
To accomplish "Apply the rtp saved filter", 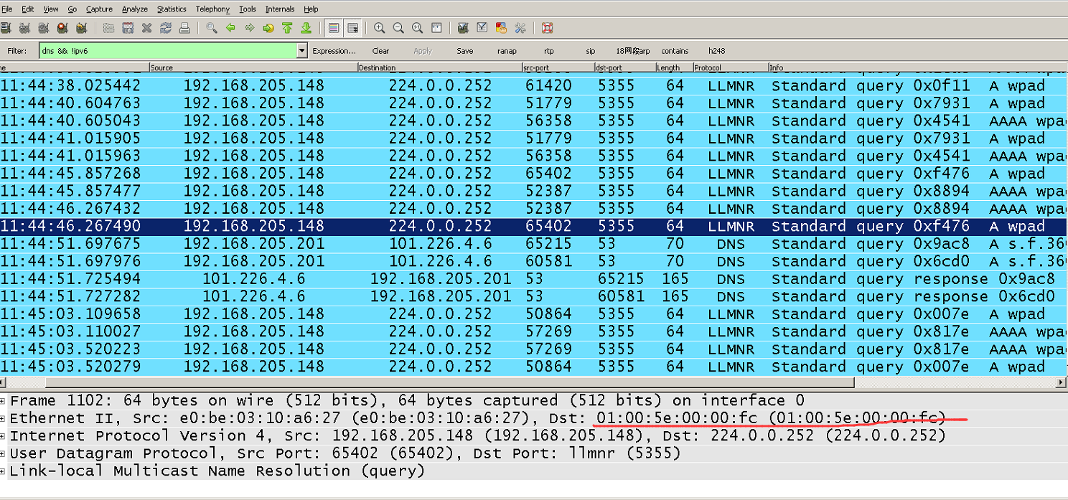I will tap(549, 51).
